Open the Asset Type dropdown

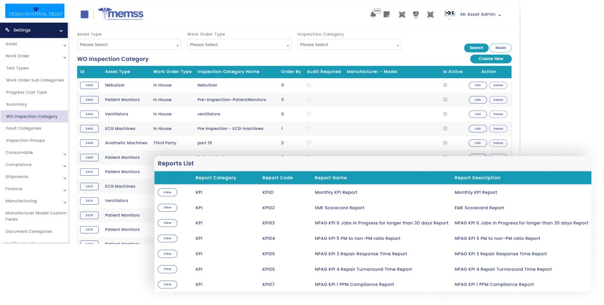coord(129,45)
